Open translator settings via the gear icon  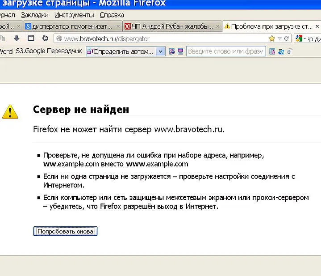(289, 51)
